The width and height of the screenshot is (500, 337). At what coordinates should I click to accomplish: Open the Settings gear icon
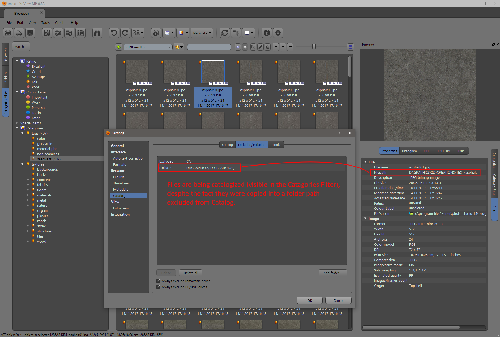[278, 33]
